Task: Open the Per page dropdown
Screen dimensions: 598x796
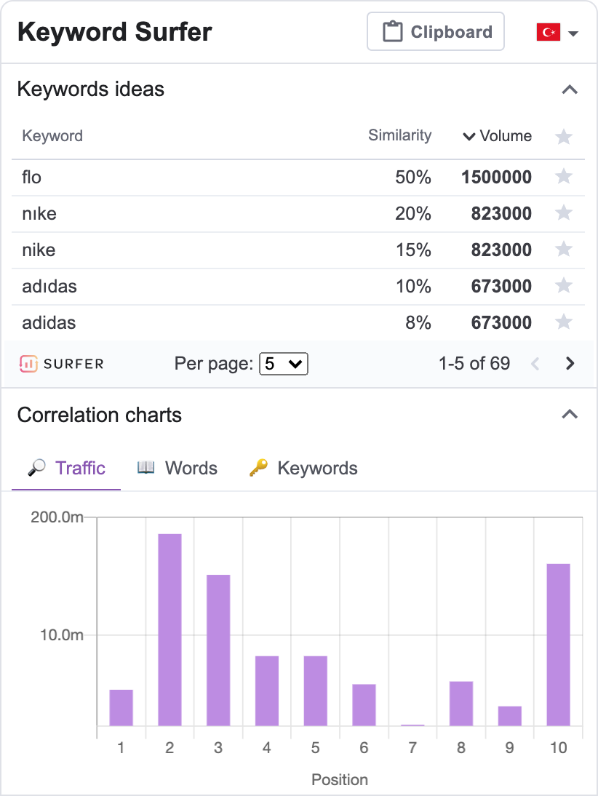Action: tap(283, 364)
